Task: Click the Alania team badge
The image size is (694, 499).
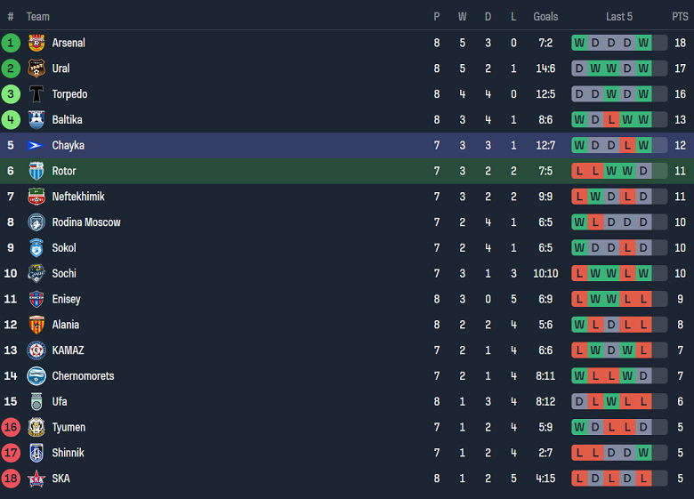Action: pyautogui.click(x=36, y=326)
